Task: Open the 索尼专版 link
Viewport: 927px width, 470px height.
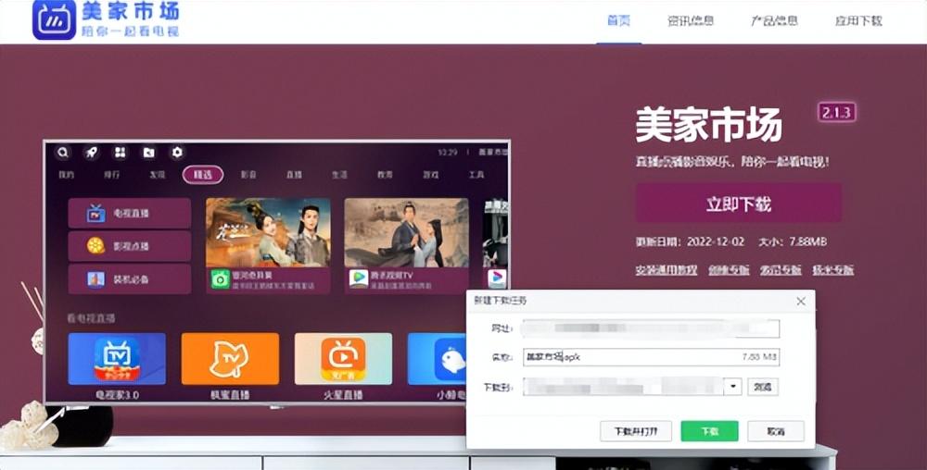Action: 781,270
